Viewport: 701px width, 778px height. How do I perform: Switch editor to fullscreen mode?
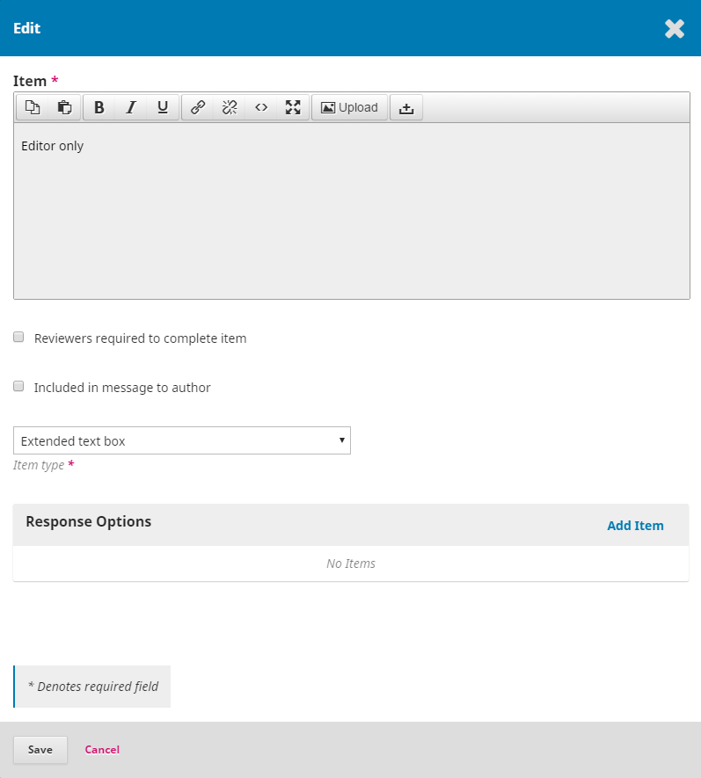coord(293,107)
